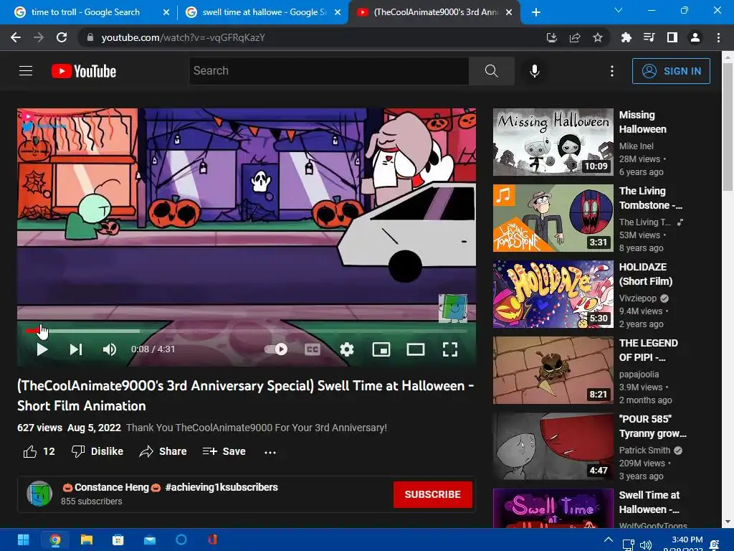The width and height of the screenshot is (734, 551).
Task: Open Vivziepop channel name
Action: (637, 298)
